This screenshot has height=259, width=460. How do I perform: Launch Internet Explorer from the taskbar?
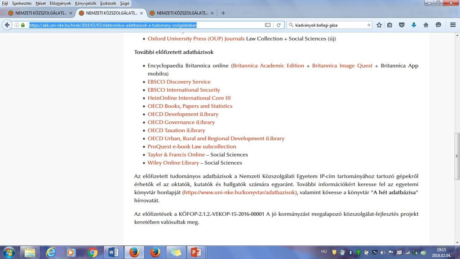51,252
